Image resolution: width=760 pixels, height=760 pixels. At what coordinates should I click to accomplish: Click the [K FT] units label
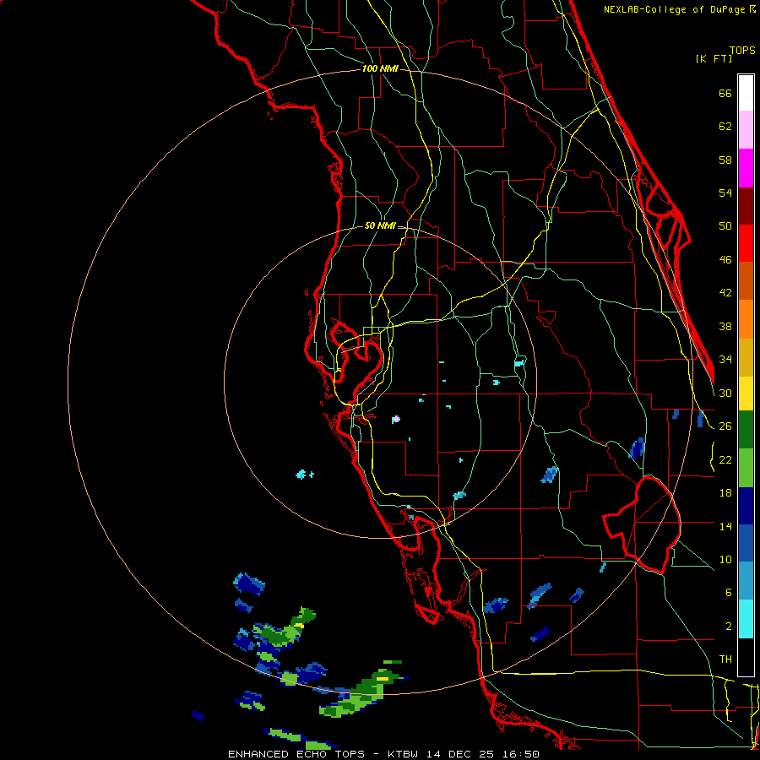[x=714, y=58]
